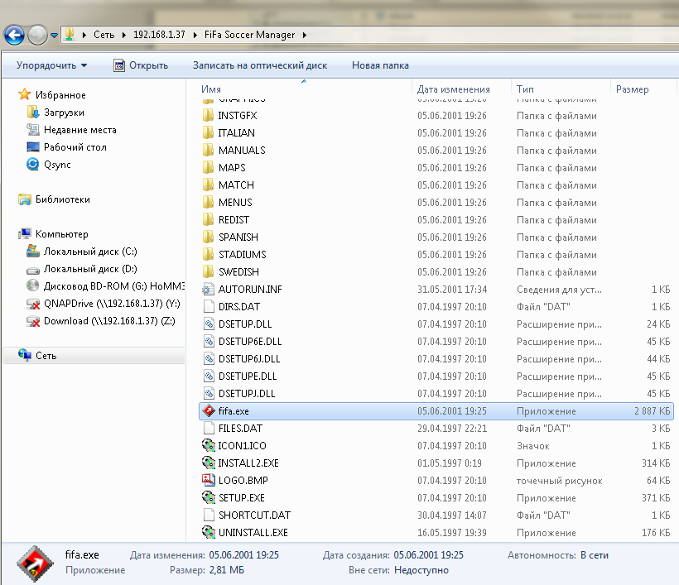Click the fifa.exe icon in file list
The image size is (679, 585).
(x=209, y=410)
